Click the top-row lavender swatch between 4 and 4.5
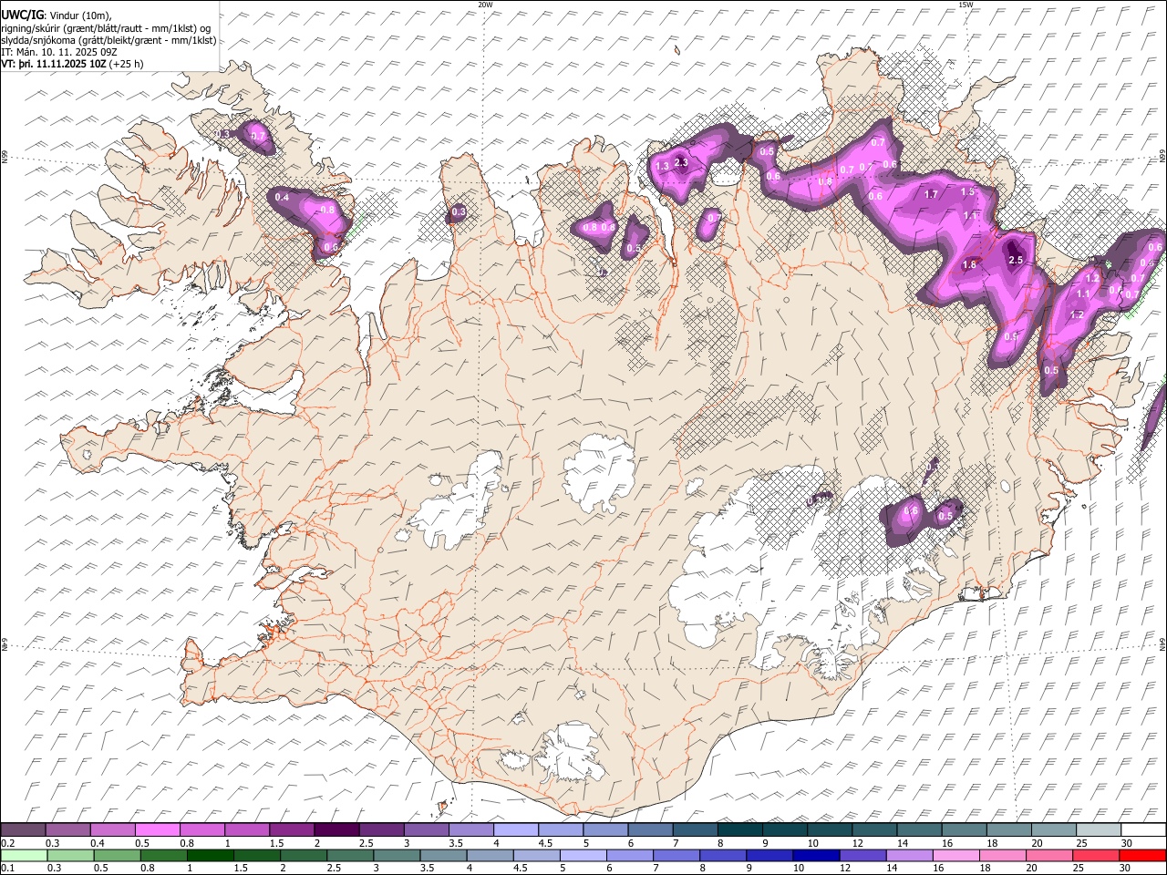The image size is (1167, 875). [515, 829]
